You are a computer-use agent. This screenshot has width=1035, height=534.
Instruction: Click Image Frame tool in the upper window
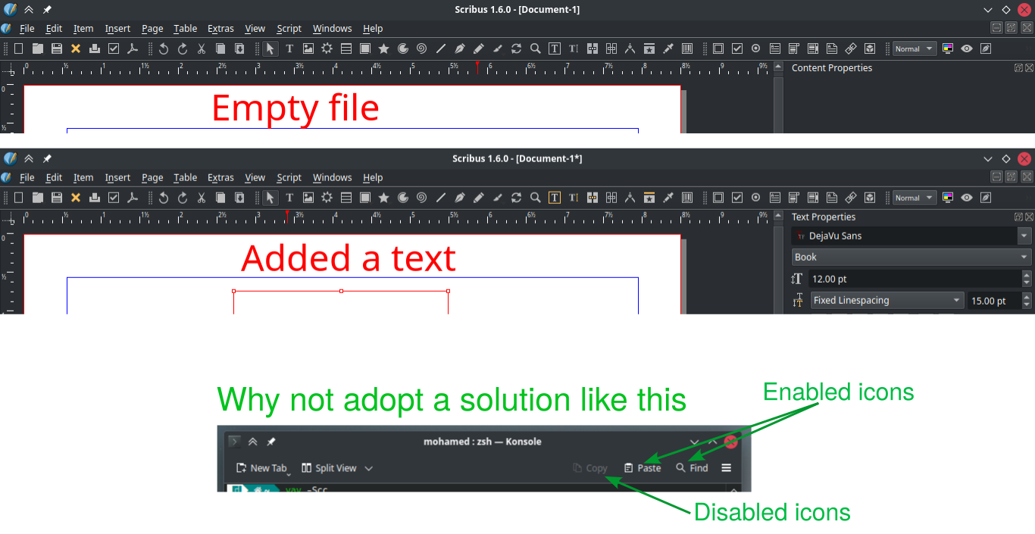[308, 48]
